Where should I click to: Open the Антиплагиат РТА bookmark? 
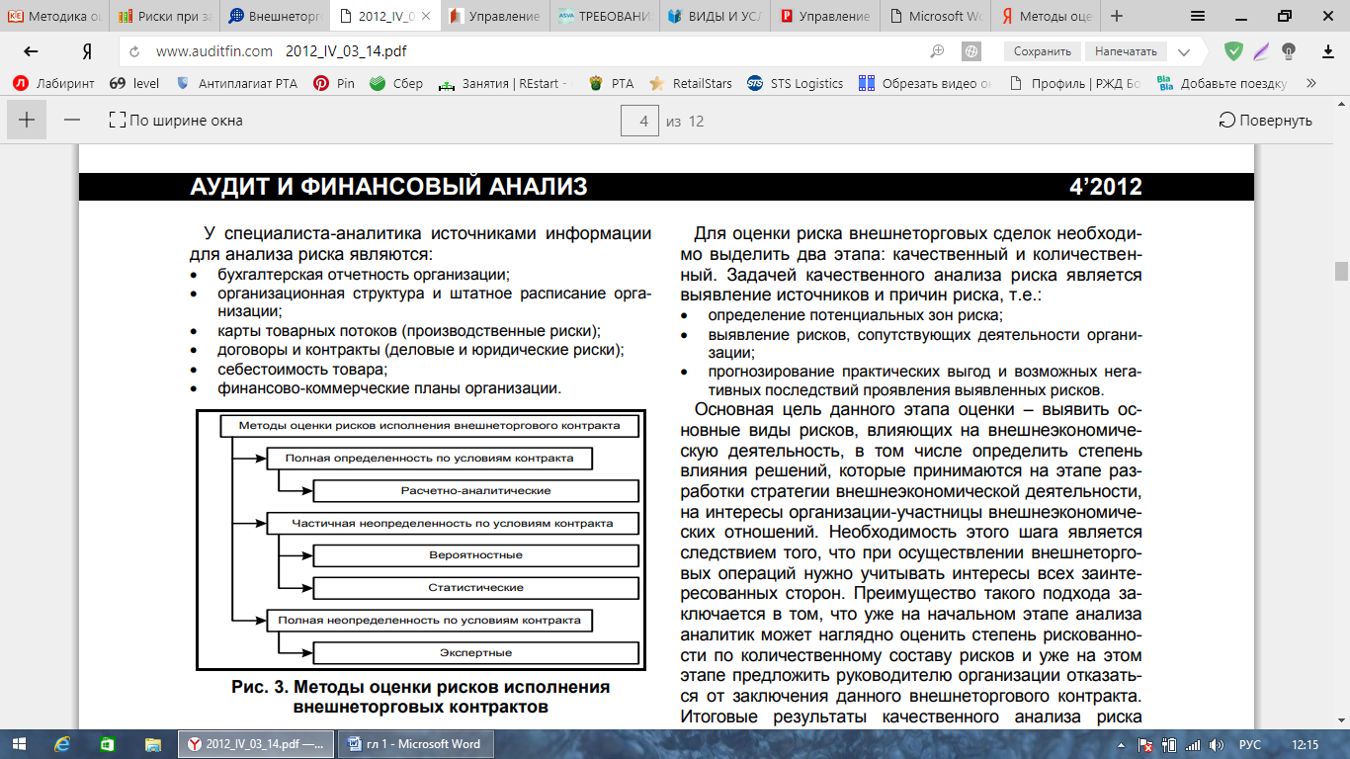(236, 84)
